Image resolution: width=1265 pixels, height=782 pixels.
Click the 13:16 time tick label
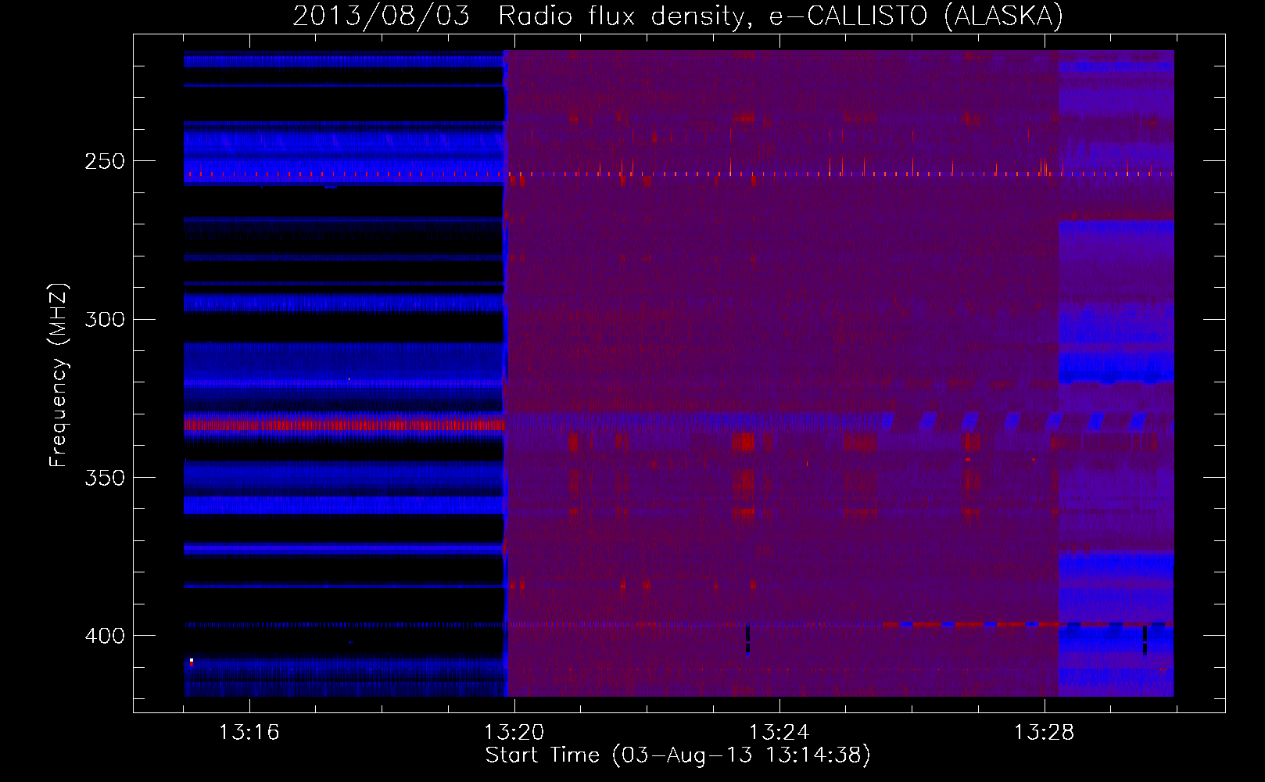click(x=249, y=733)
